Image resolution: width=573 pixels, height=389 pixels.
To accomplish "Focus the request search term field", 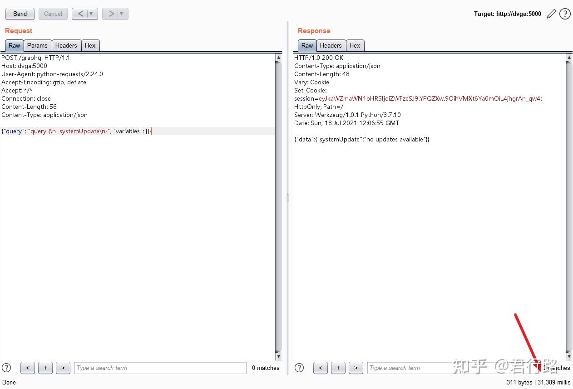I will coord(160,368).
